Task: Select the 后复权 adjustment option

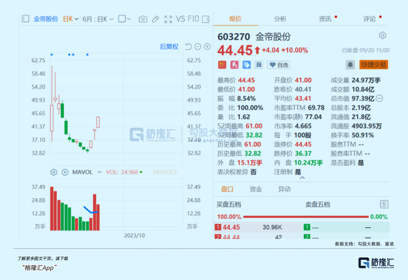Action: tap(169, 47)
